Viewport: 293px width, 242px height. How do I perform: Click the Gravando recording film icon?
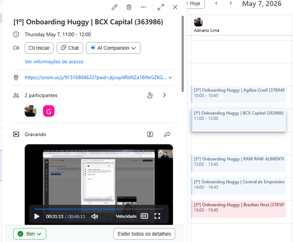(x=16, y=134)
